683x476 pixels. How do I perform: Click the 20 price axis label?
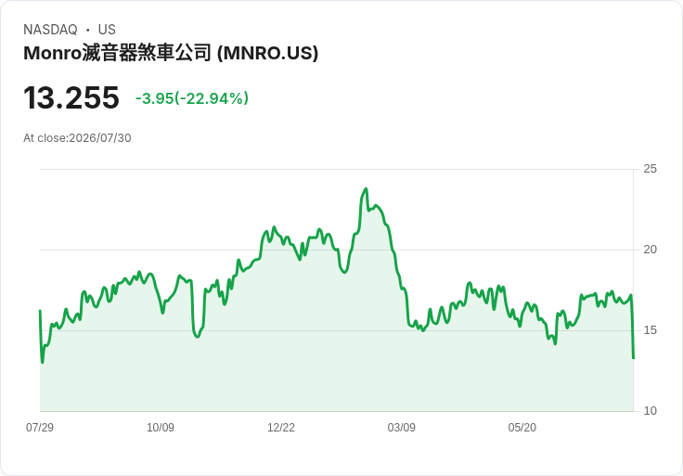point(650,250)
